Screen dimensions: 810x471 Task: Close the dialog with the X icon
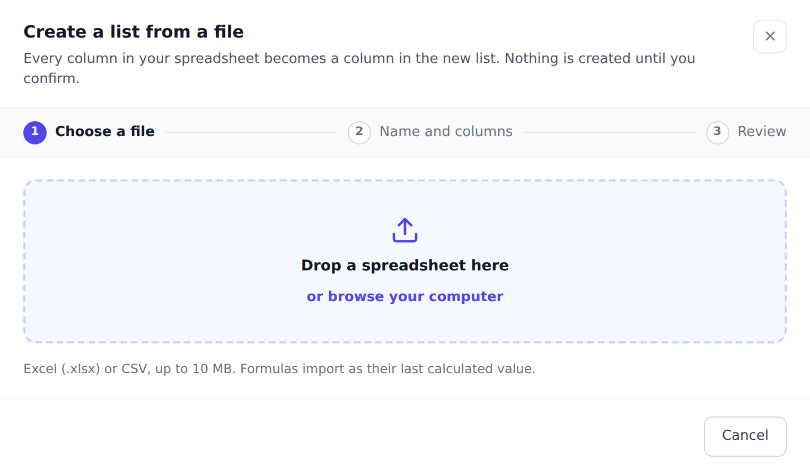(x=769, y=37)
